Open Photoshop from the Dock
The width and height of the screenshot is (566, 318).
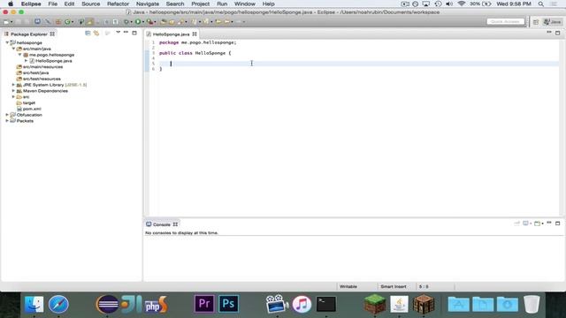click(x=228, y=304)
